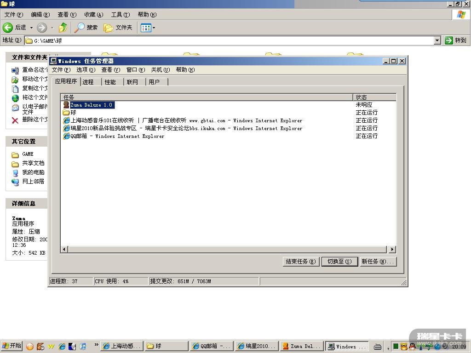The height and width of the screenshot is (353, 471).
Task: Click 删除这个文件 red X link
Action: 29,120
